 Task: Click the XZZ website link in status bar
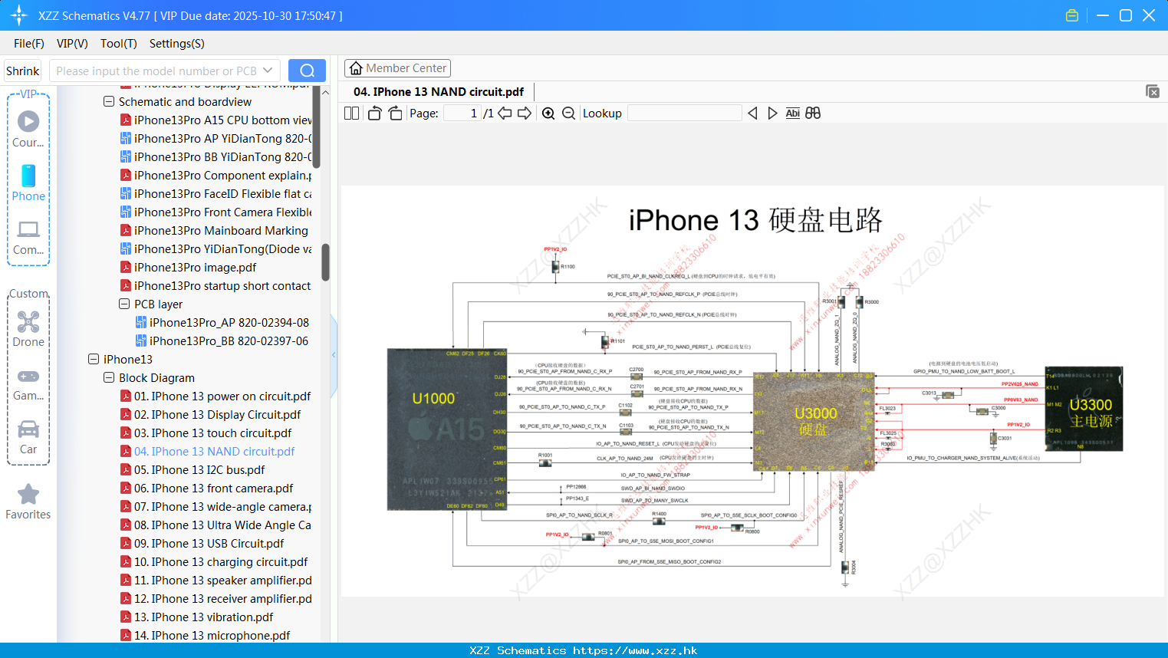point(635,650)
